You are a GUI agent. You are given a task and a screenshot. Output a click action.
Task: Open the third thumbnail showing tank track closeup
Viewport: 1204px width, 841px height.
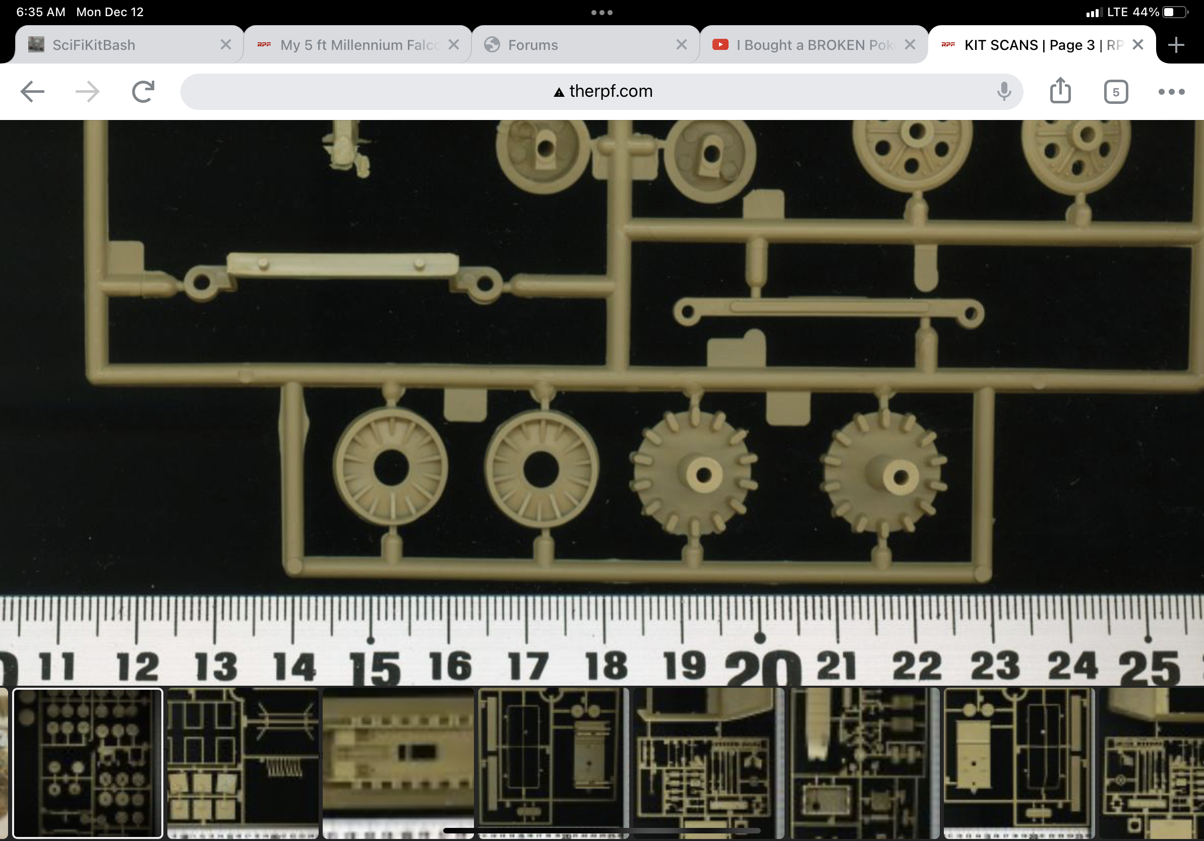click(x=398, y=763)
